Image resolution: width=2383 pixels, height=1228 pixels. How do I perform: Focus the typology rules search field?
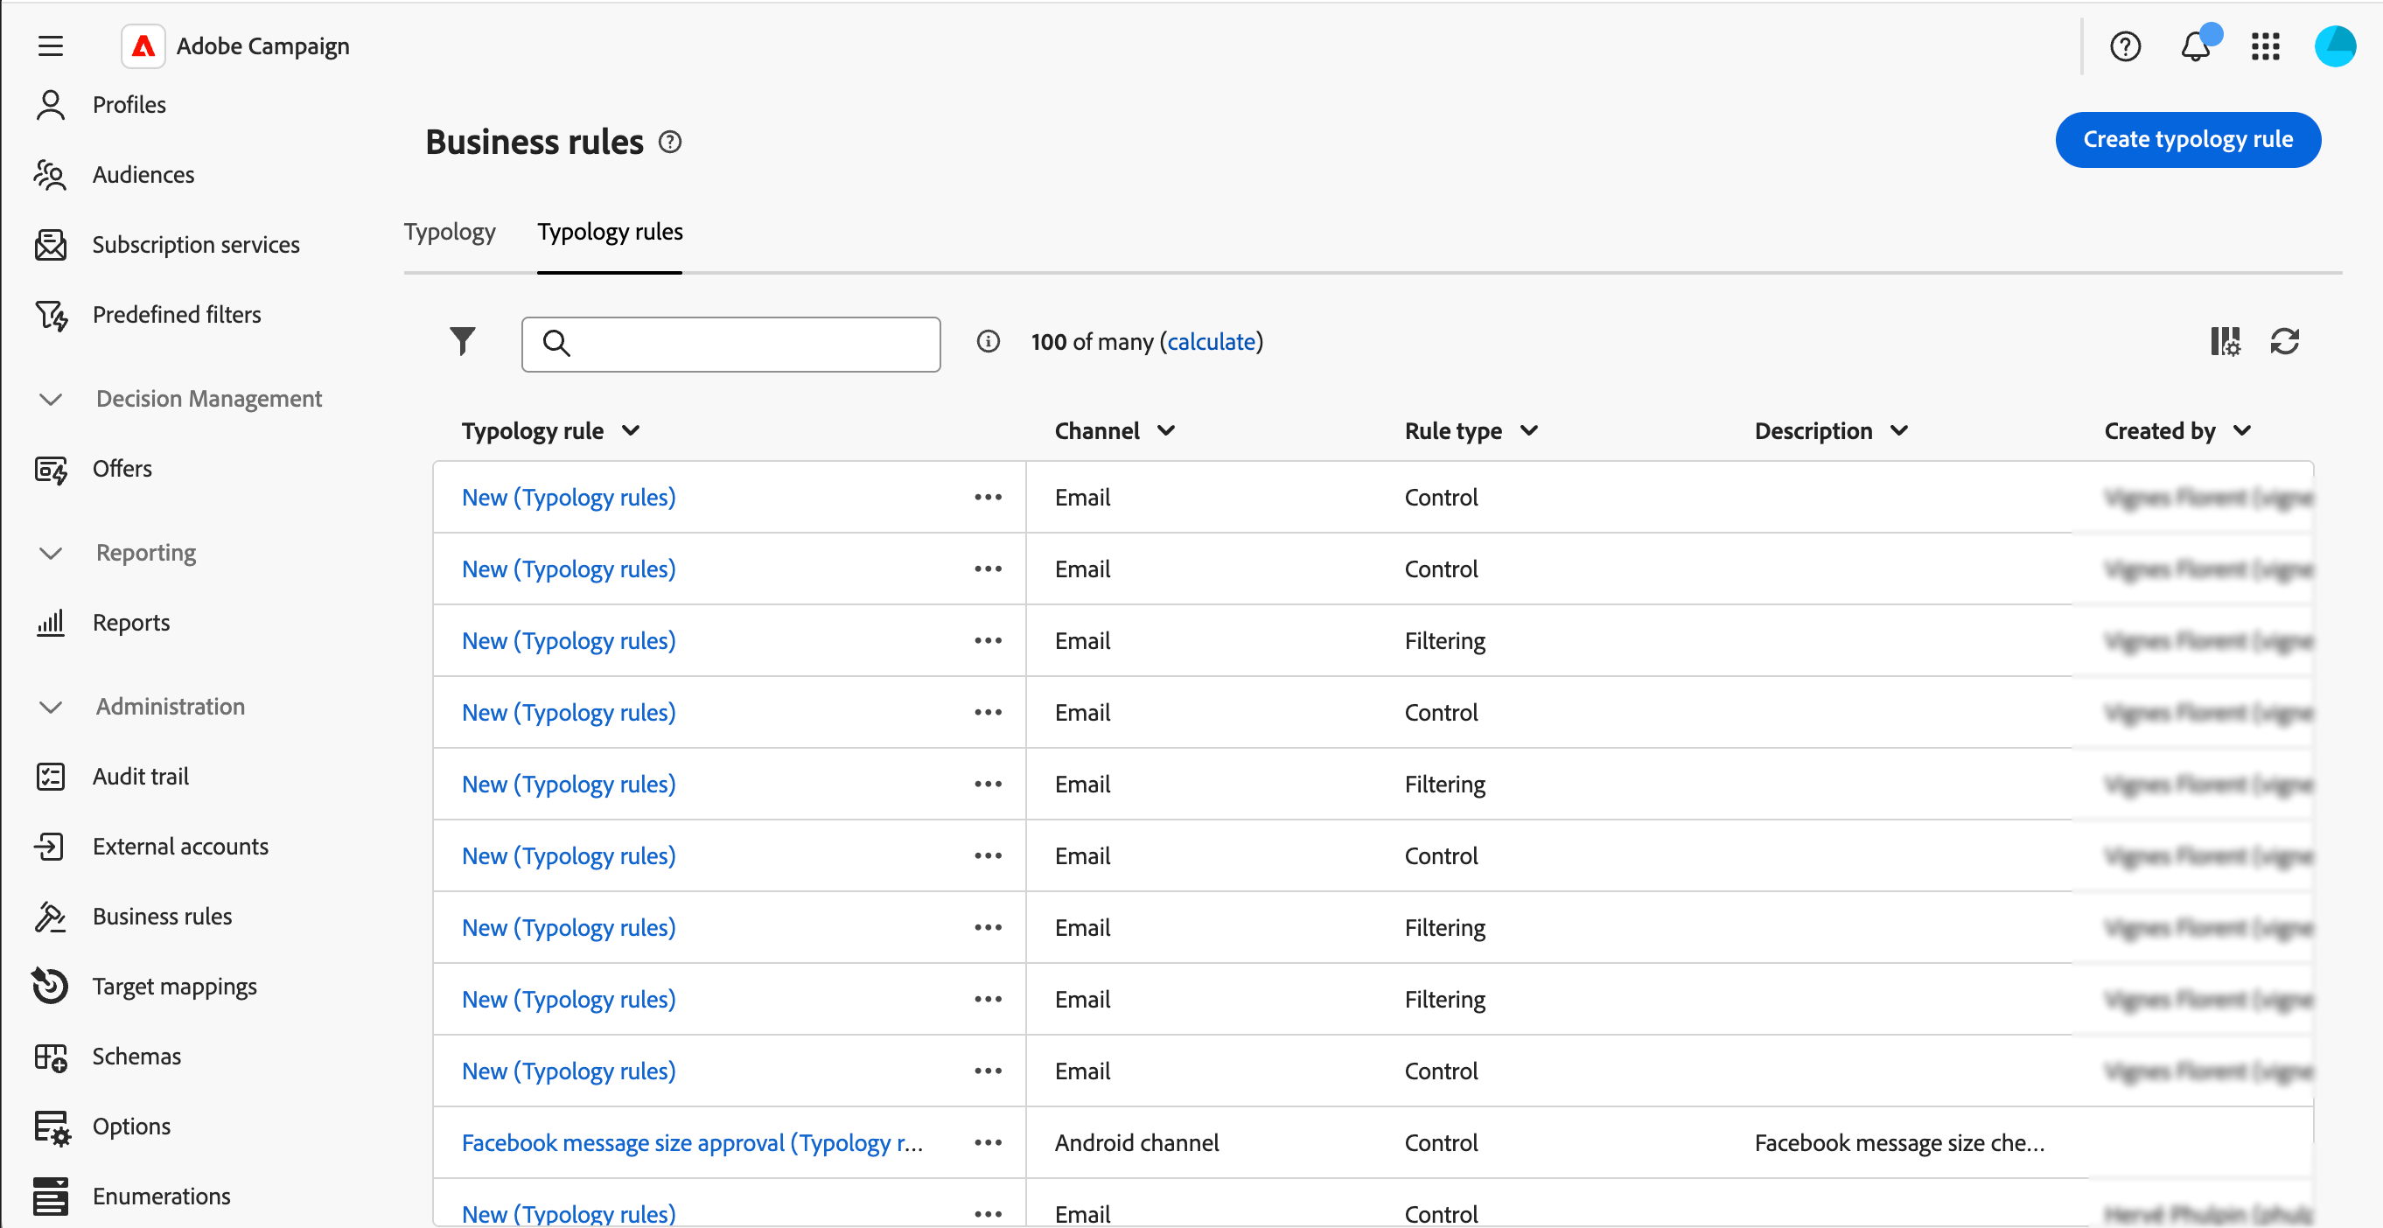tap(750, 344)
